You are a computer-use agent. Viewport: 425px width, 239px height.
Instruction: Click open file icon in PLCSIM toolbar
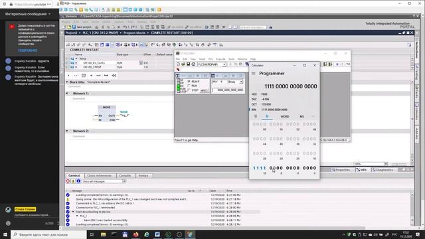click(183, 64)
